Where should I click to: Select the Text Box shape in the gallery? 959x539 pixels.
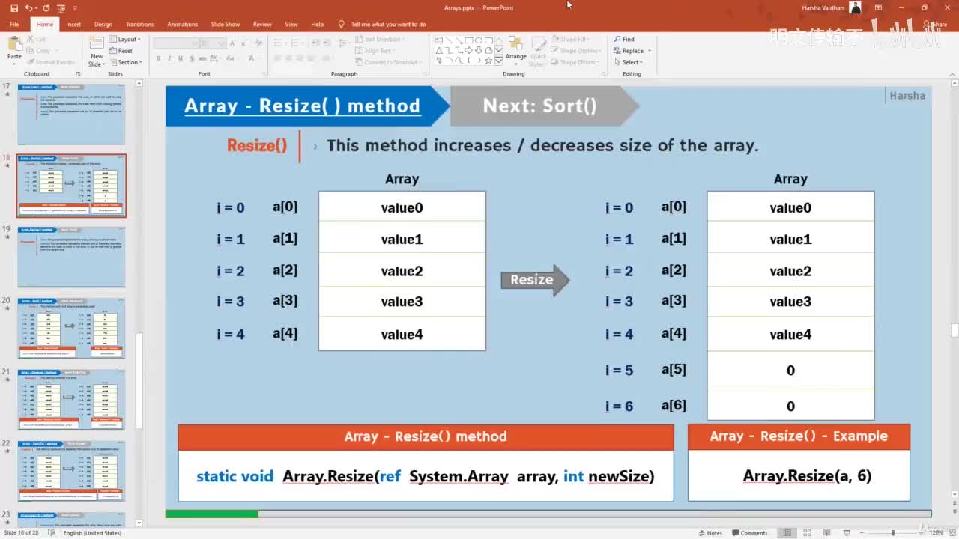tap(439, 40)
